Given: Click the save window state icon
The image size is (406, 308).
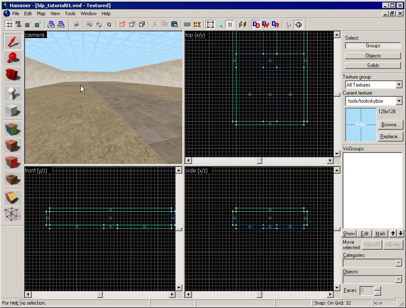Looking at the screenshot, I should 61,25.
